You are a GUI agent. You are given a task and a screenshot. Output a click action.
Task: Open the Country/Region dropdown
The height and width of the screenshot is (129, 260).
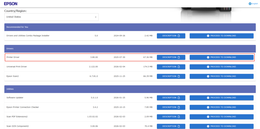coord(51,17)
